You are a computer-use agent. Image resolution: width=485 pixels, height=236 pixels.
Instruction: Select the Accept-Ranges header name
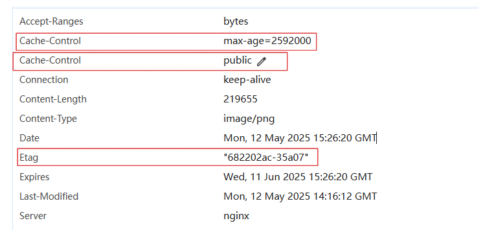pos(51,21)
